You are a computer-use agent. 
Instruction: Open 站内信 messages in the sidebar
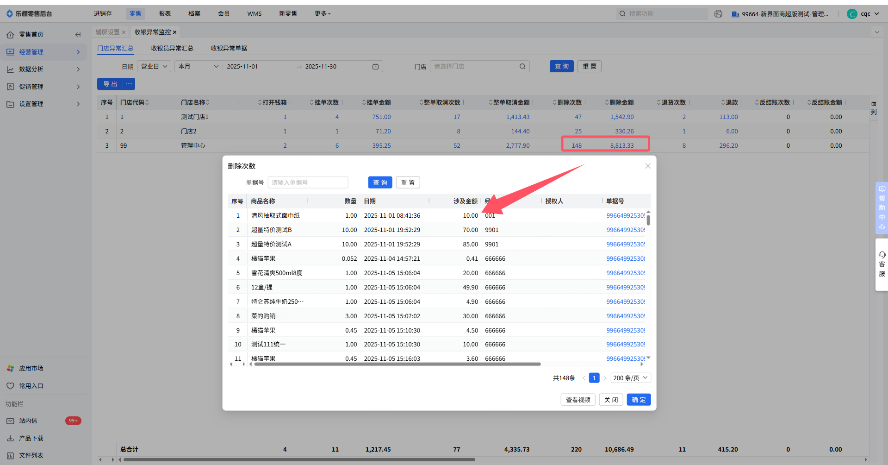coord(28,421)
